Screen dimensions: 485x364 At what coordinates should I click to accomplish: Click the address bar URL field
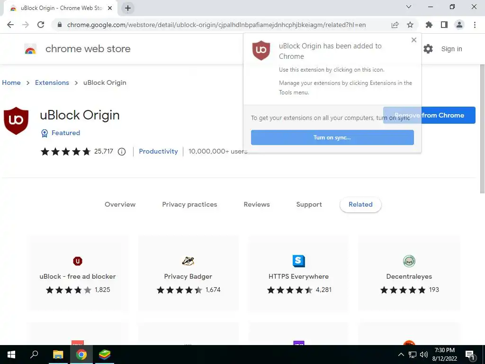216,25
